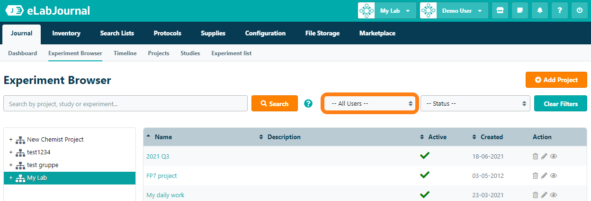Delete the 2021 Q3 project
The image size is (591, 201).
point(536,156)
